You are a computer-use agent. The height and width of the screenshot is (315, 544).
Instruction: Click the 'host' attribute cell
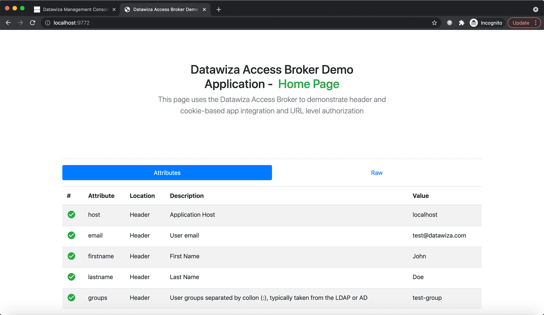(x=94, y=215)
